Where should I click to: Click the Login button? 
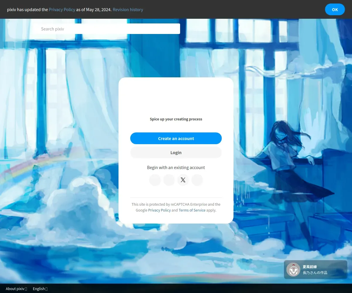pos(176,152)
